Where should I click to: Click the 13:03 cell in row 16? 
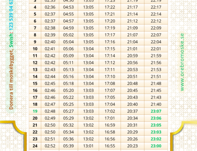click(x=88, y=91)
